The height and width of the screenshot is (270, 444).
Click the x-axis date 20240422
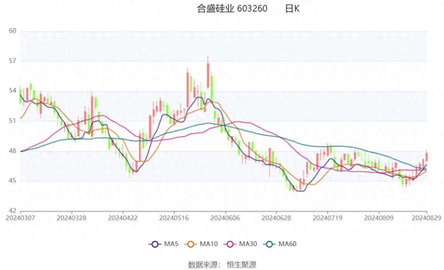click(123, 218)
